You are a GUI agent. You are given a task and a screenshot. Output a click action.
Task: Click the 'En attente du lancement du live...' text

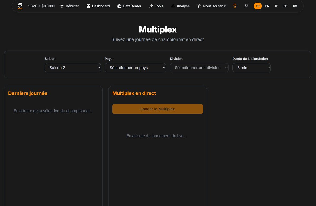[157, 136]
